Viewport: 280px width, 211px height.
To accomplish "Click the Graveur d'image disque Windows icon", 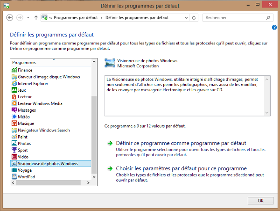I will [x=14, y=77].
